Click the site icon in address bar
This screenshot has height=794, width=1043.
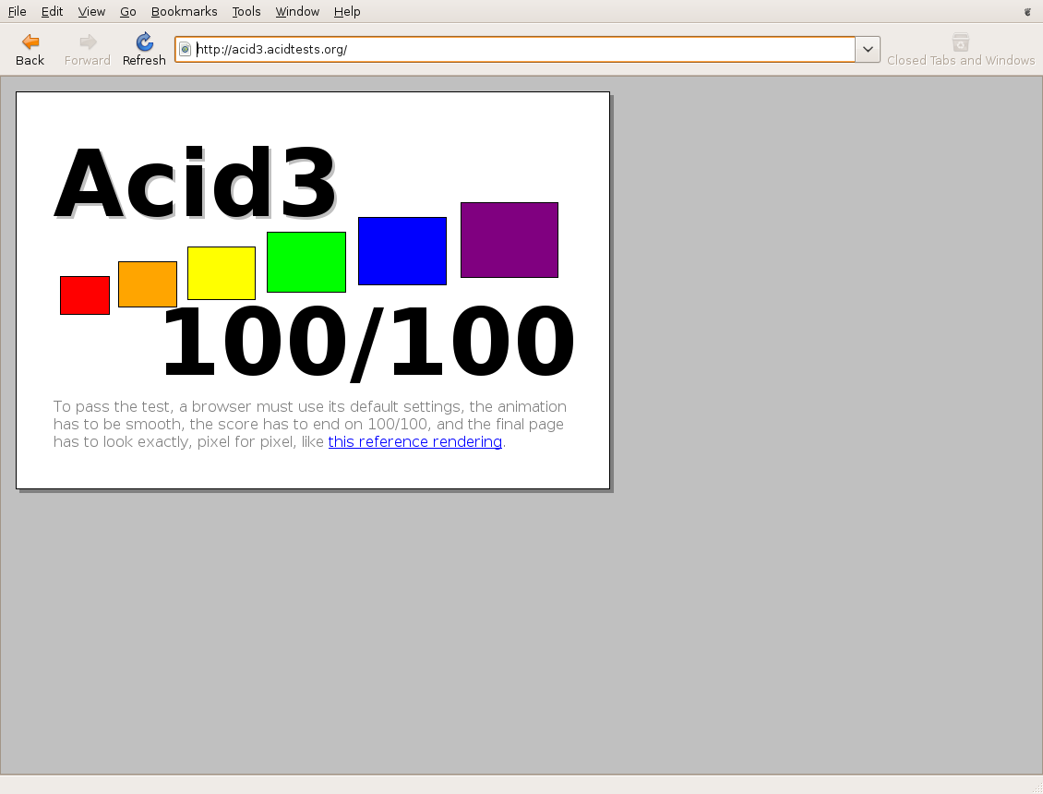(x=186, y=49)
